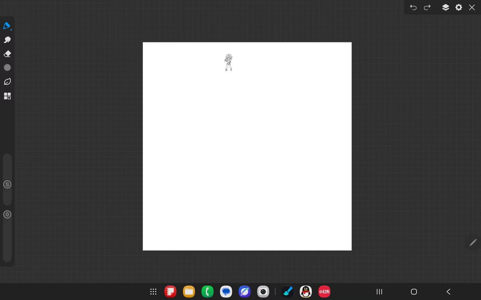Open the four-squares grid tools menu
Viewport: 481px width, 300px height.
7,96
